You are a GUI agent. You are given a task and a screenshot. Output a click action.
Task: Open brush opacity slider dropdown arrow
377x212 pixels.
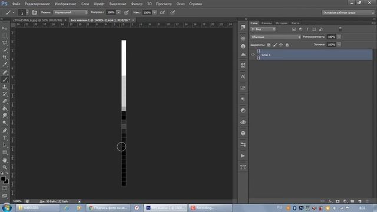point(118,12)
